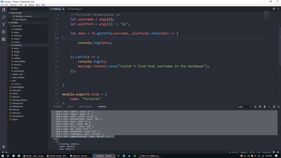Open the Help menu

(x=43, y=5)
